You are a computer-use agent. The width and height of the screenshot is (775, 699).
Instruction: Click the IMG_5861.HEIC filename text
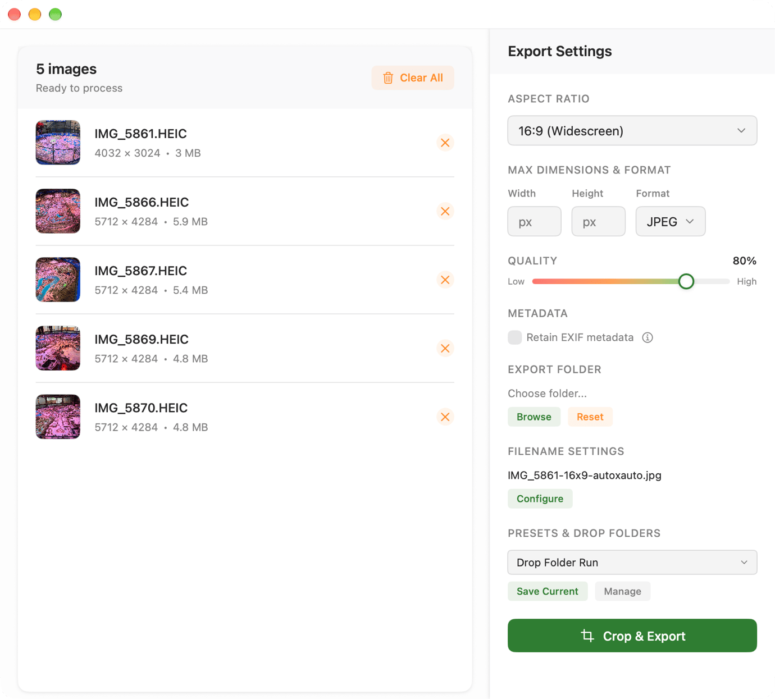coord(140,134)
